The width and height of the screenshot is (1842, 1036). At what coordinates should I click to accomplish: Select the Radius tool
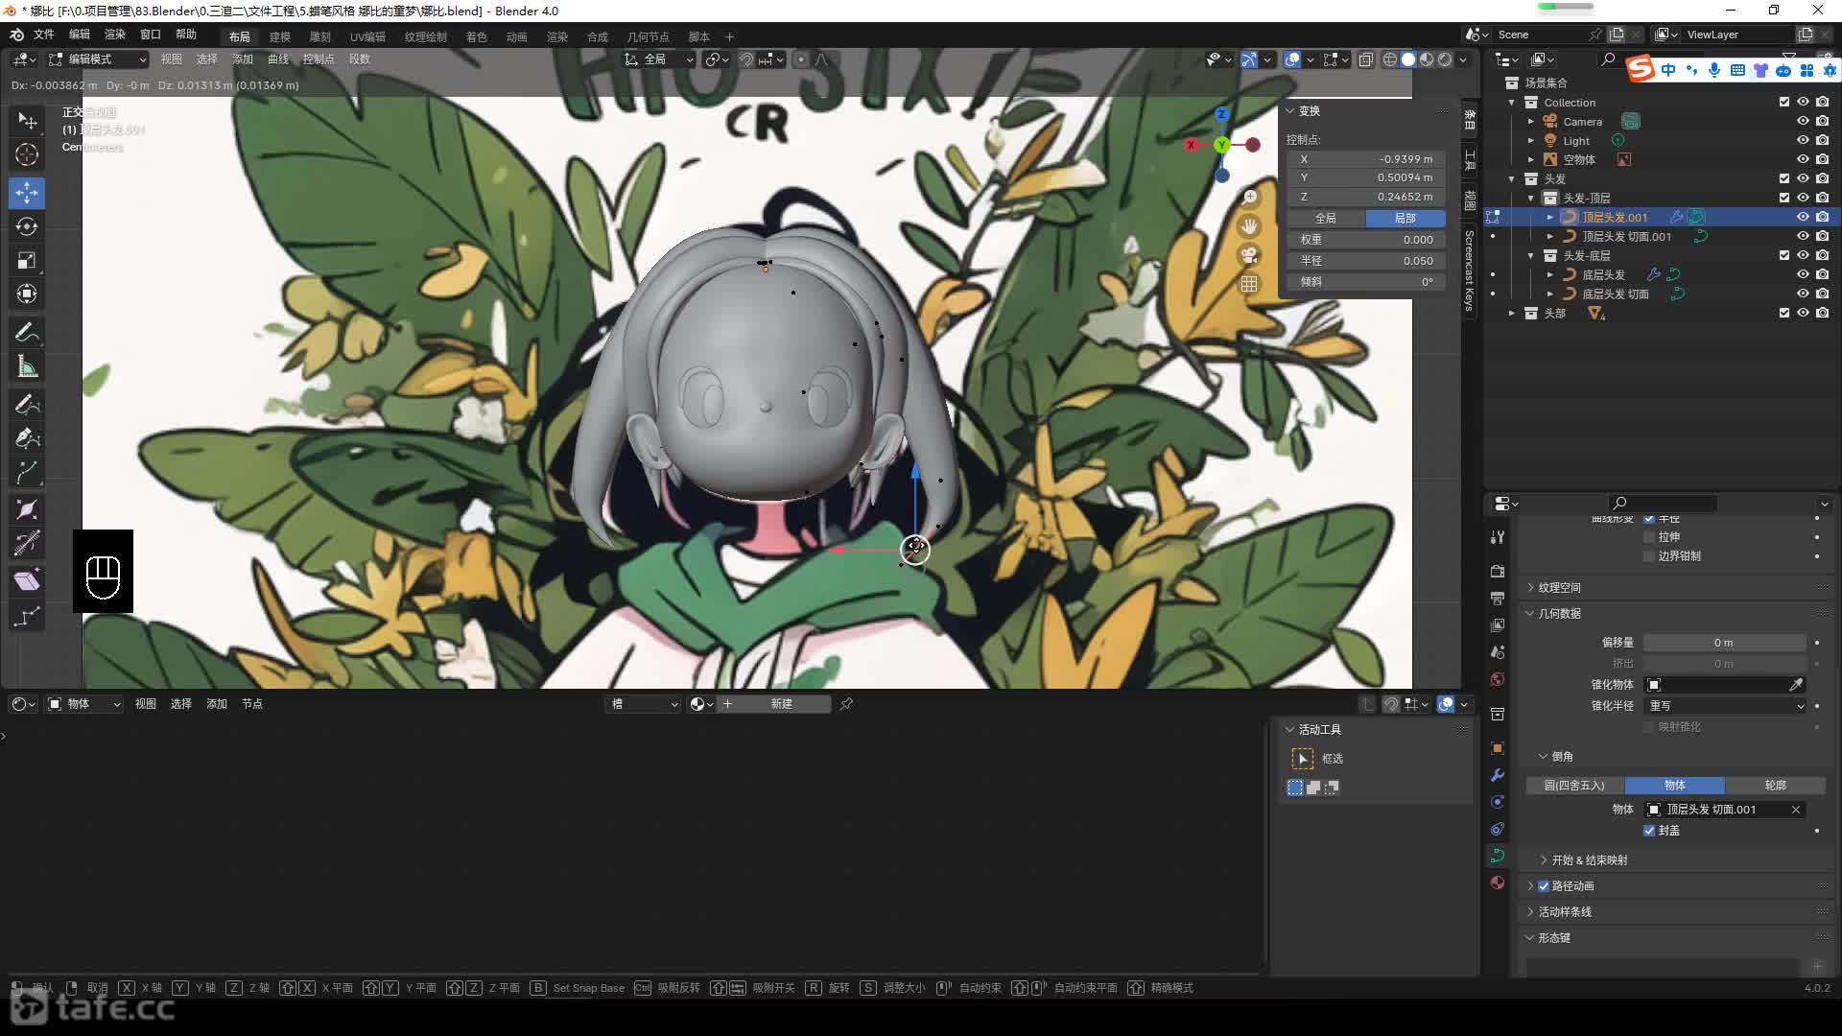[x=27, y=510]
